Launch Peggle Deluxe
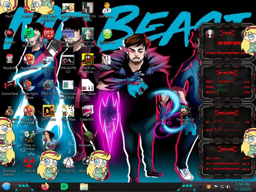The image size is (256, 192). point(29,62)
